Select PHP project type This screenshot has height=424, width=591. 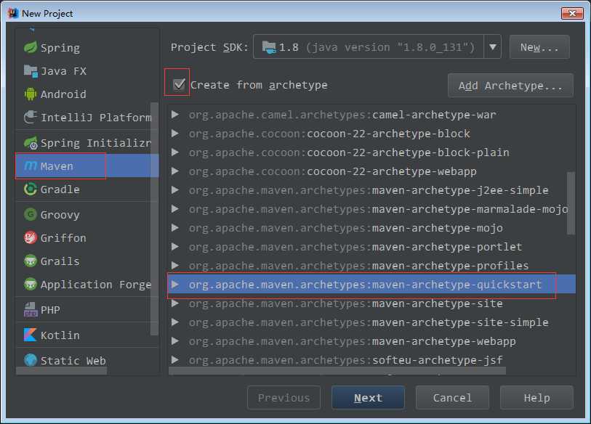(83, 310)
